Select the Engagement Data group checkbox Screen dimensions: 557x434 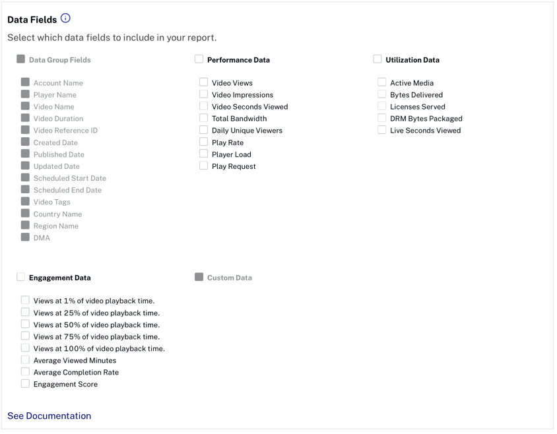tap(20, 277)
